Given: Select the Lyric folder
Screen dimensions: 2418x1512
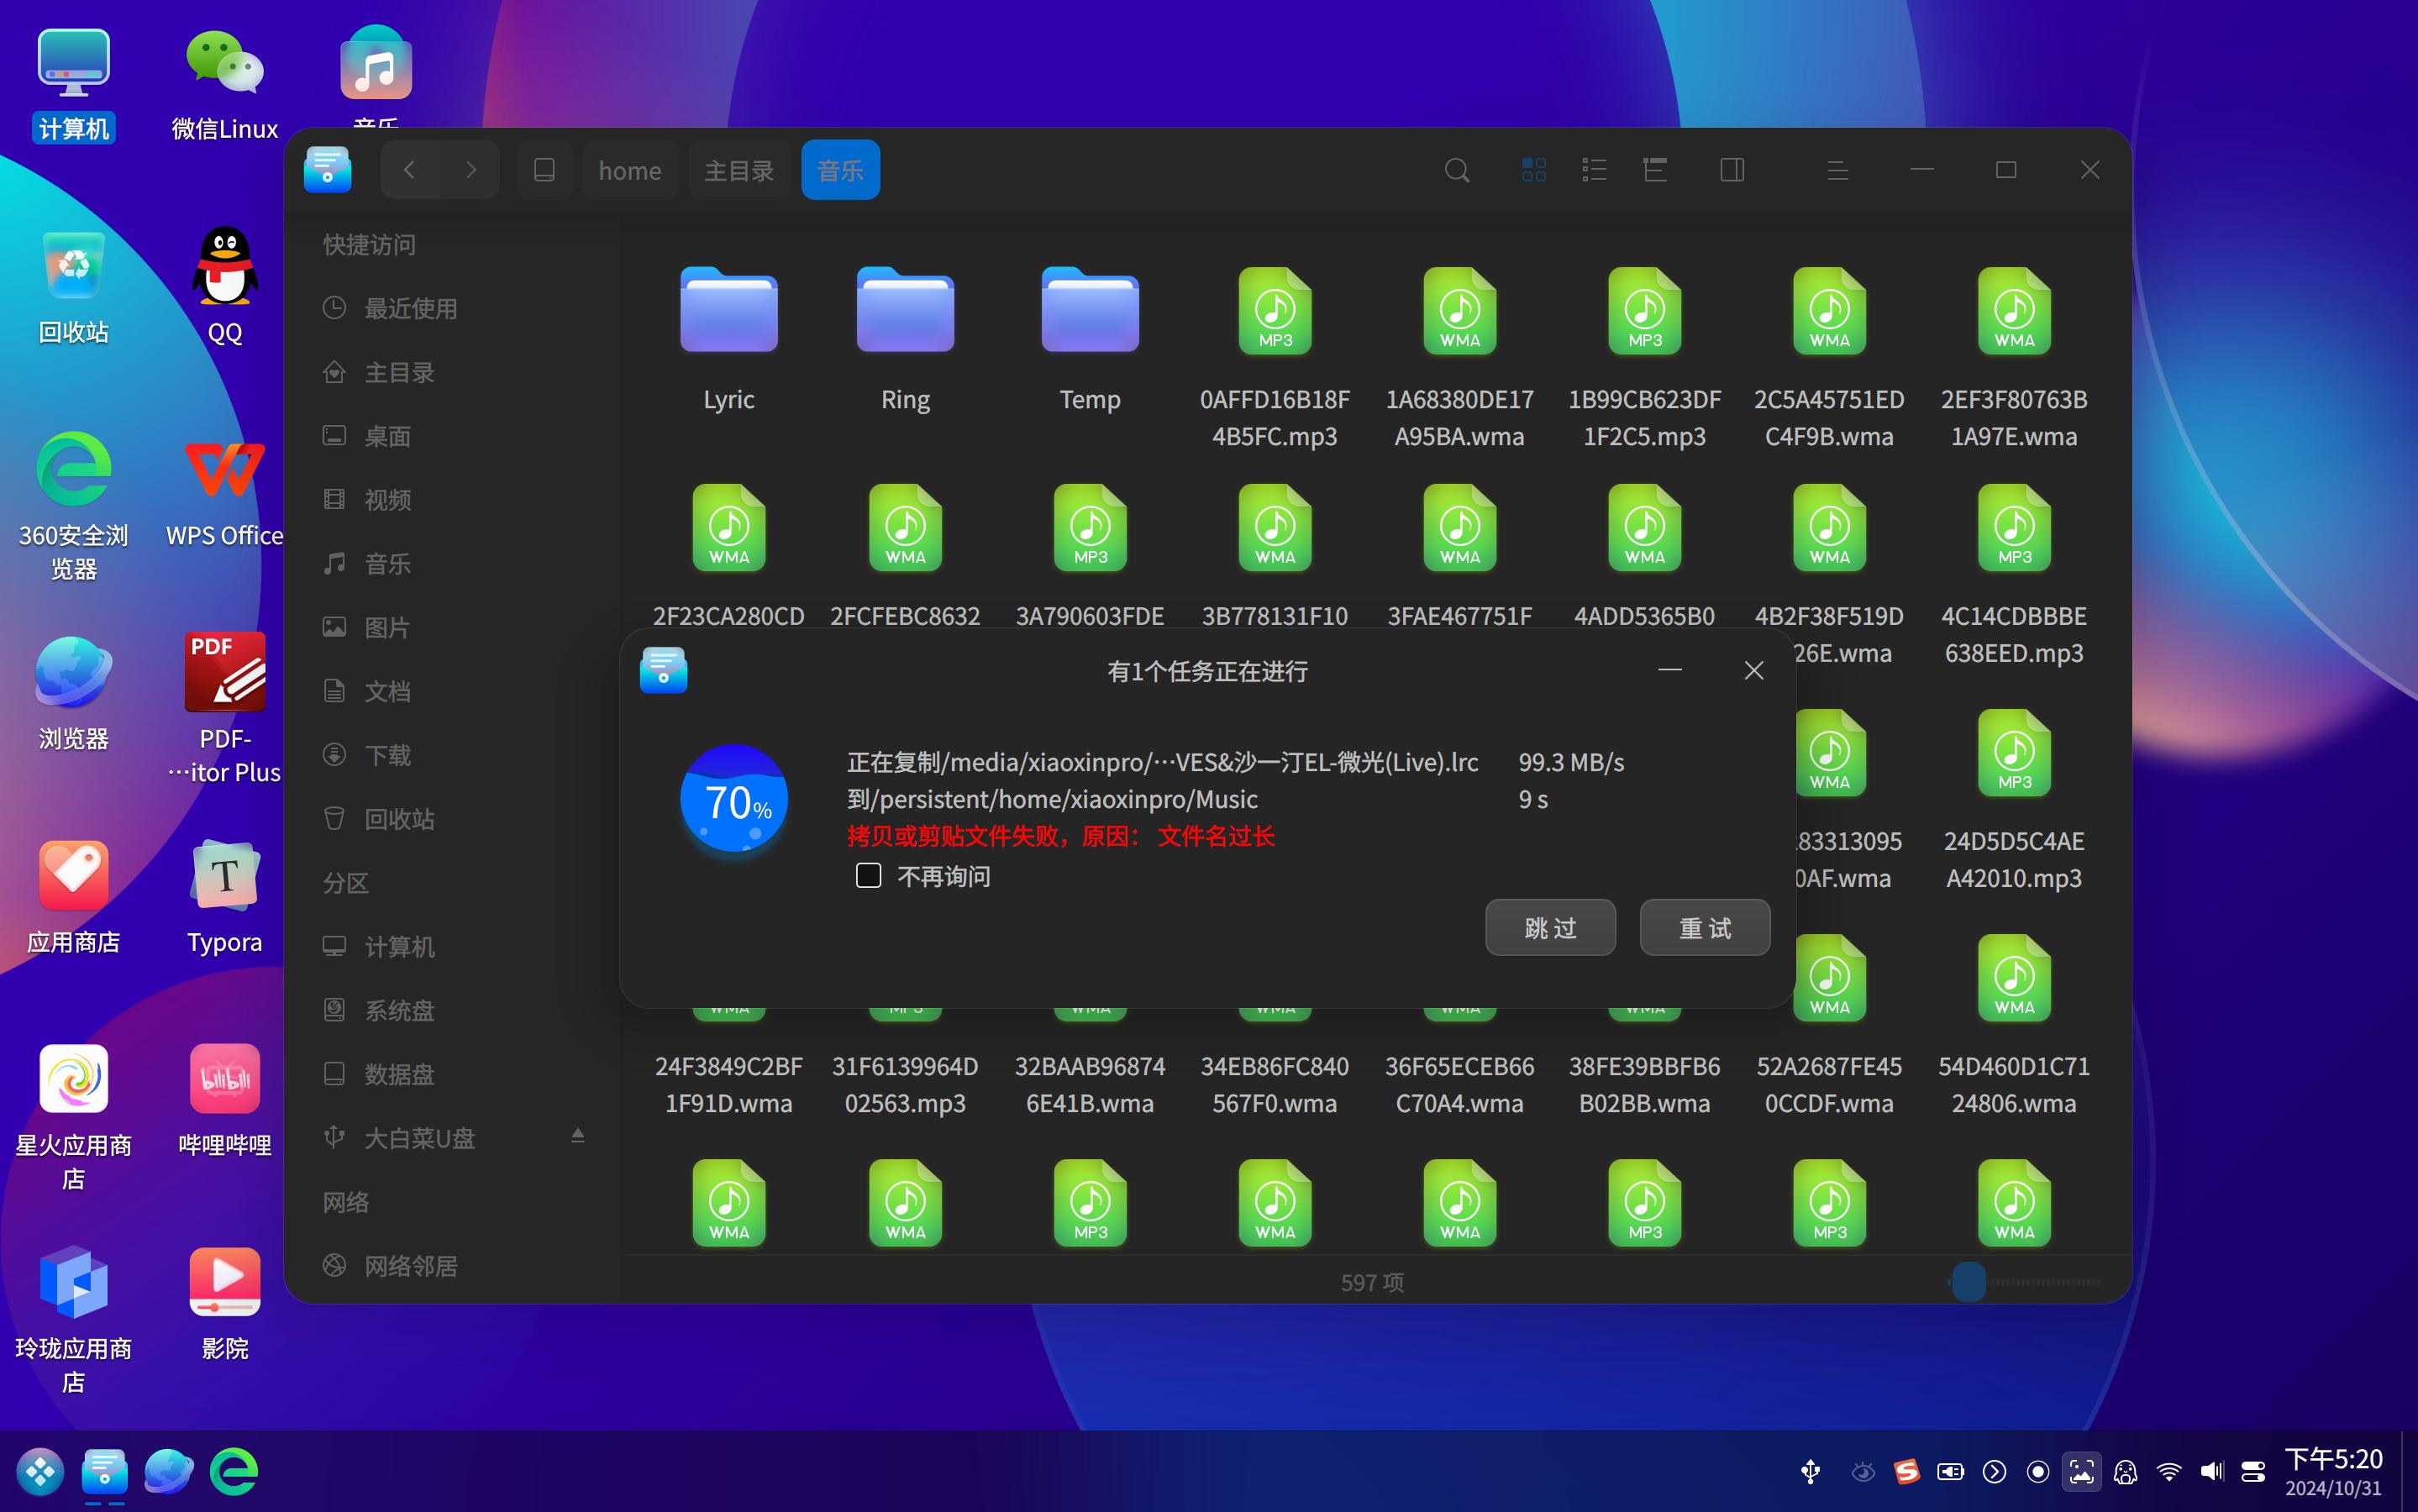Looking at the screenshot, I should (729, 340).
